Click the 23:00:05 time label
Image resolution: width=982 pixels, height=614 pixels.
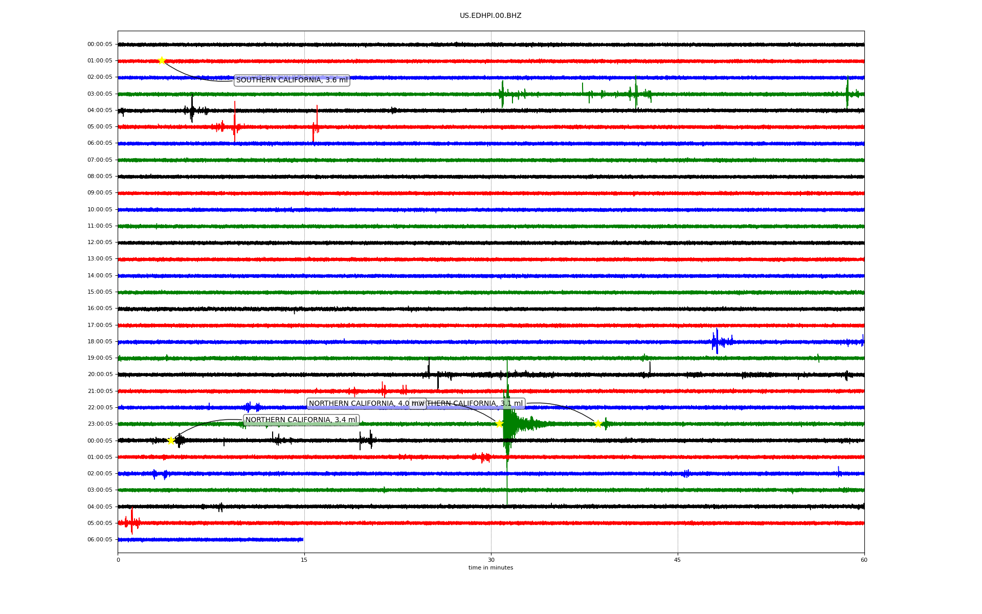point(100,424)
